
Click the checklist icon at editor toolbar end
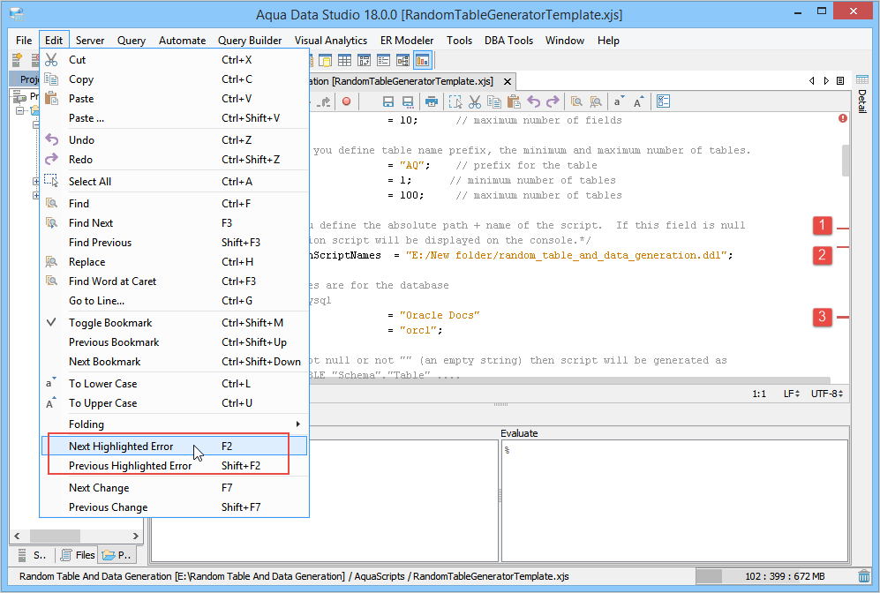(663, 101)
